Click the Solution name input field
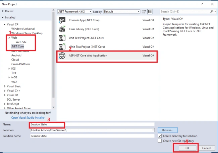This screenshot has height=153, width=218. (x=92, y=136)
